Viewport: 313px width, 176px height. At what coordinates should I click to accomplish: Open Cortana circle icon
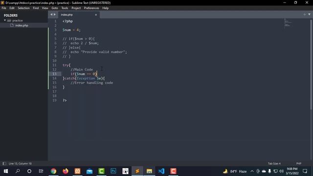point(29,171)
